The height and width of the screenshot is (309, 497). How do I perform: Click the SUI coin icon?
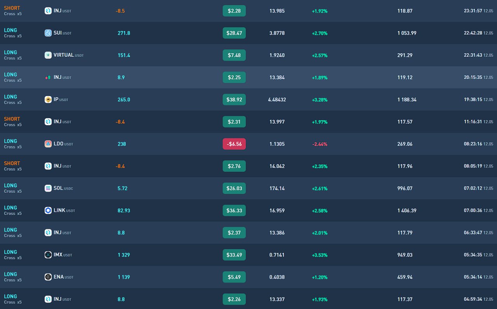pos(48,33)
